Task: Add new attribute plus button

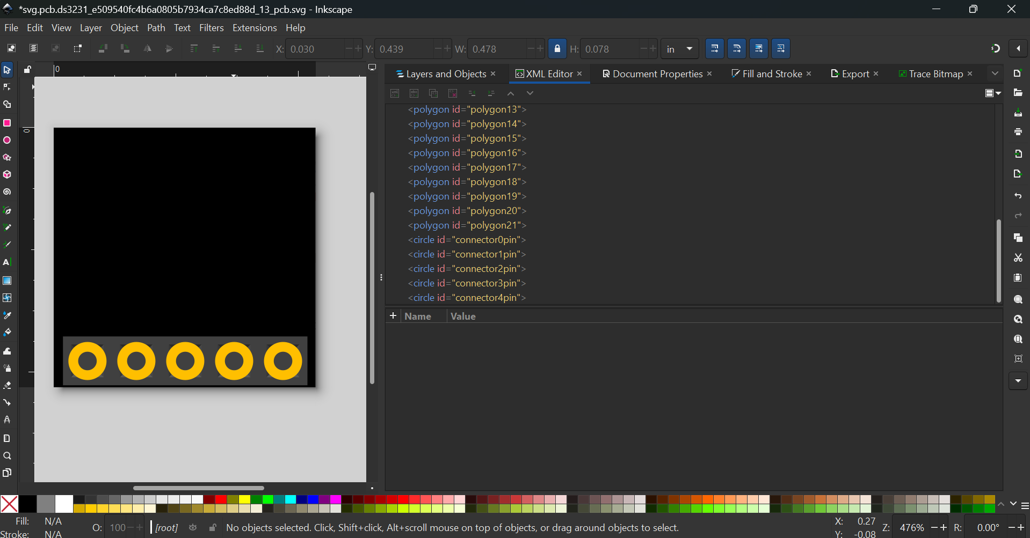Action: click(x=393, y=316)
